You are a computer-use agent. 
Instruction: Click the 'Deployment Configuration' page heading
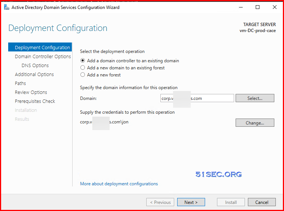(x=58, y=28)
